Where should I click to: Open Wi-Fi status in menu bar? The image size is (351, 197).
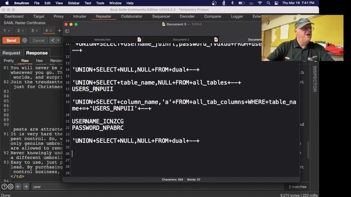(x=260, y=3)
